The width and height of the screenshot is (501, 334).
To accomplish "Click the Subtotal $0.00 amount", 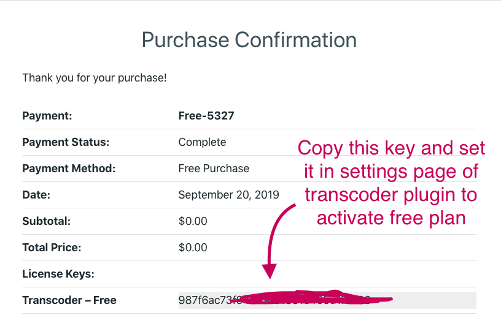I will point(193,221).
